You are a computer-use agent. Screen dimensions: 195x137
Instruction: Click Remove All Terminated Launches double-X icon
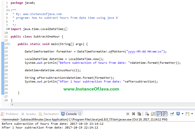click(139, 114)
